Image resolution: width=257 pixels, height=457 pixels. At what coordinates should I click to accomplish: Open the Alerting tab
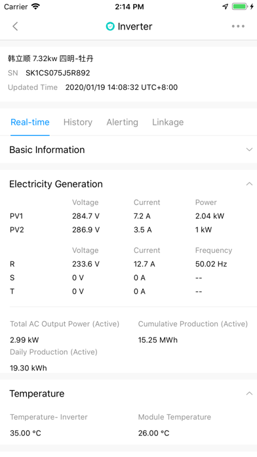(122, 122)
